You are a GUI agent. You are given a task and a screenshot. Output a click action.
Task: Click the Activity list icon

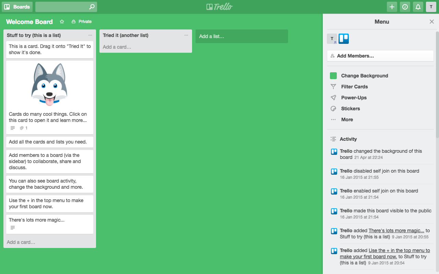click(333, 139)
